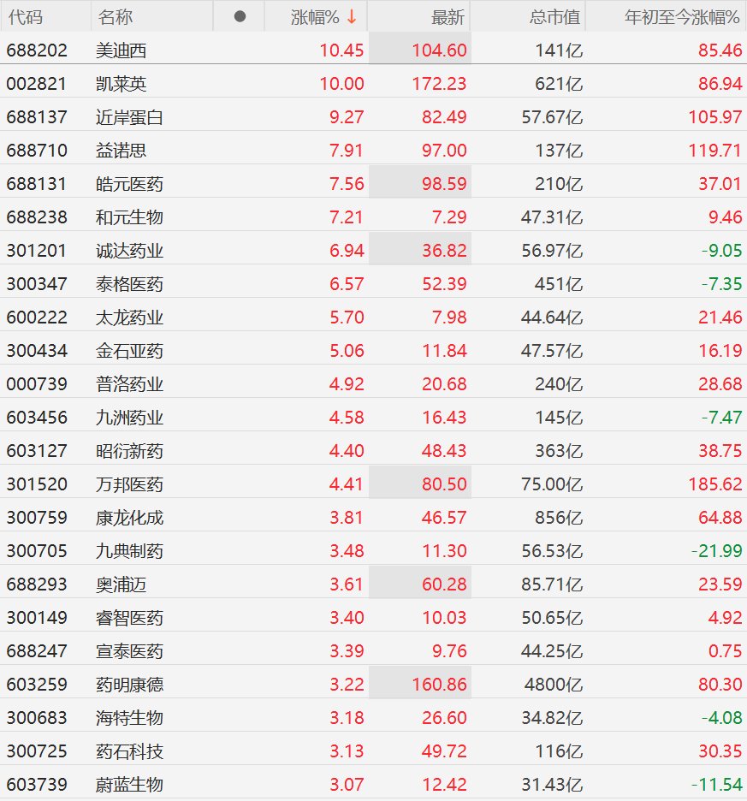Click market cap 116亿
The height and width of the screenshot is (801, 747).
click(559, 751)
